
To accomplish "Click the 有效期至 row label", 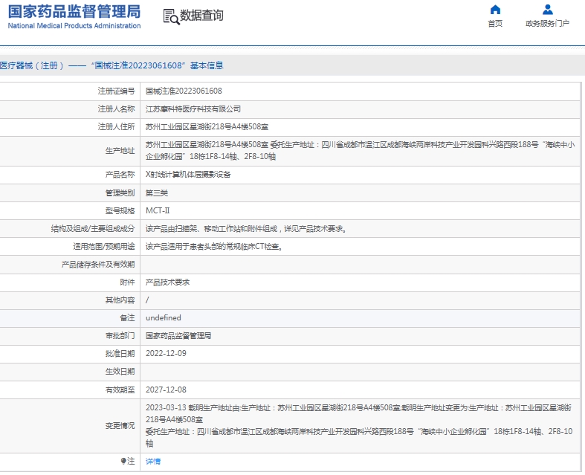I will pyautogui.click(x=120, y=390).
